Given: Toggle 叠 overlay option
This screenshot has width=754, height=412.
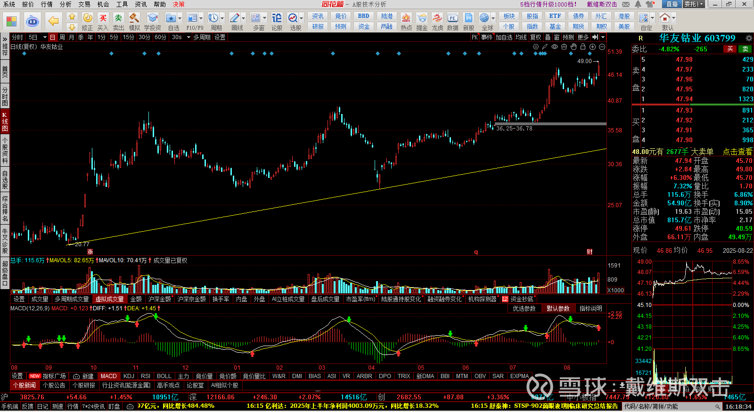Looking at the screenshot, I should pos(548,37).
